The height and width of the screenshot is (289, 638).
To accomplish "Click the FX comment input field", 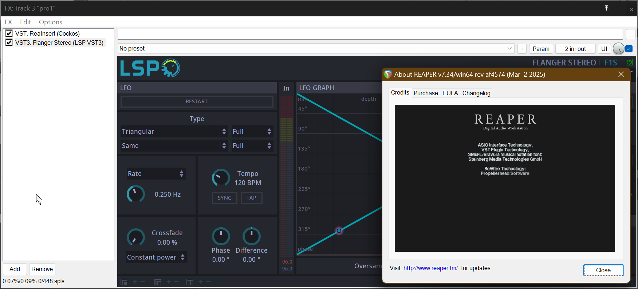I will 370,35.
